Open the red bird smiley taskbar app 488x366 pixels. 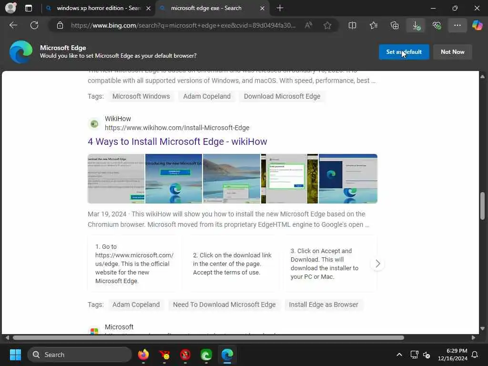pos(164,355)
